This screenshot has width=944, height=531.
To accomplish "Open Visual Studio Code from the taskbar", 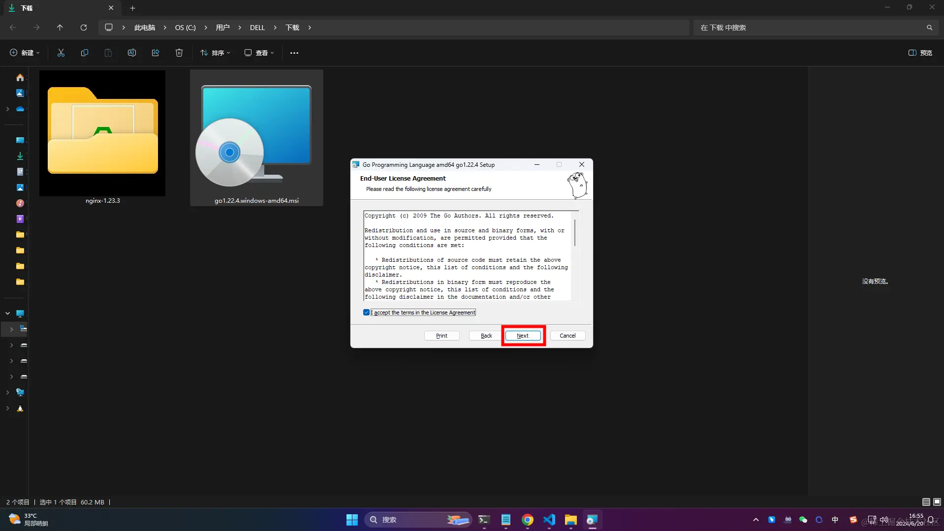I will (x=549, y=520).
